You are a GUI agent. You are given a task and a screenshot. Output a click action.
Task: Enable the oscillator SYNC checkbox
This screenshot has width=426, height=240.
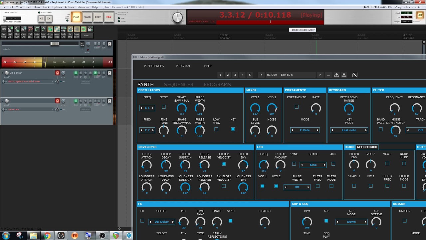[164, 107]
